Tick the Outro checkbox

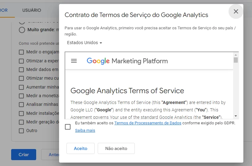[x=21, y=131]
